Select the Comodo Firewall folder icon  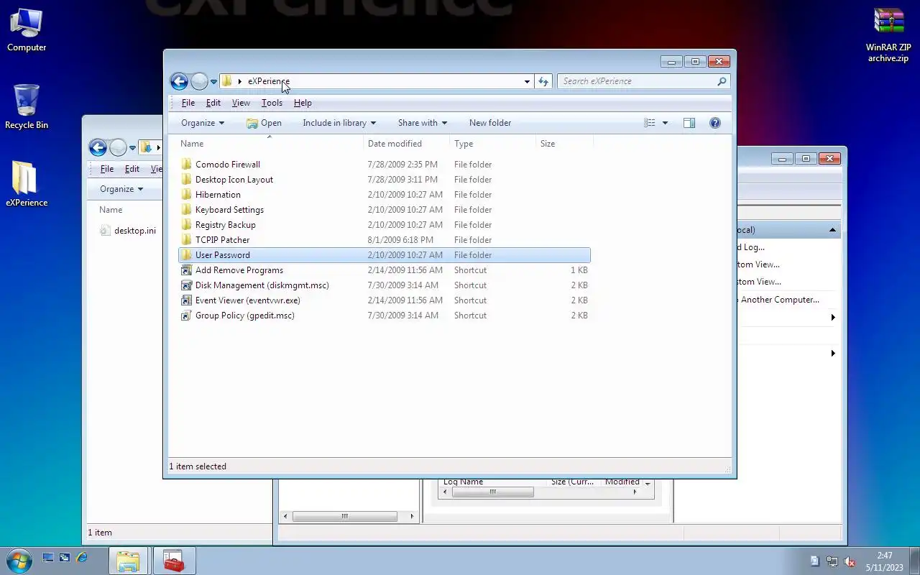coord(187,165)
